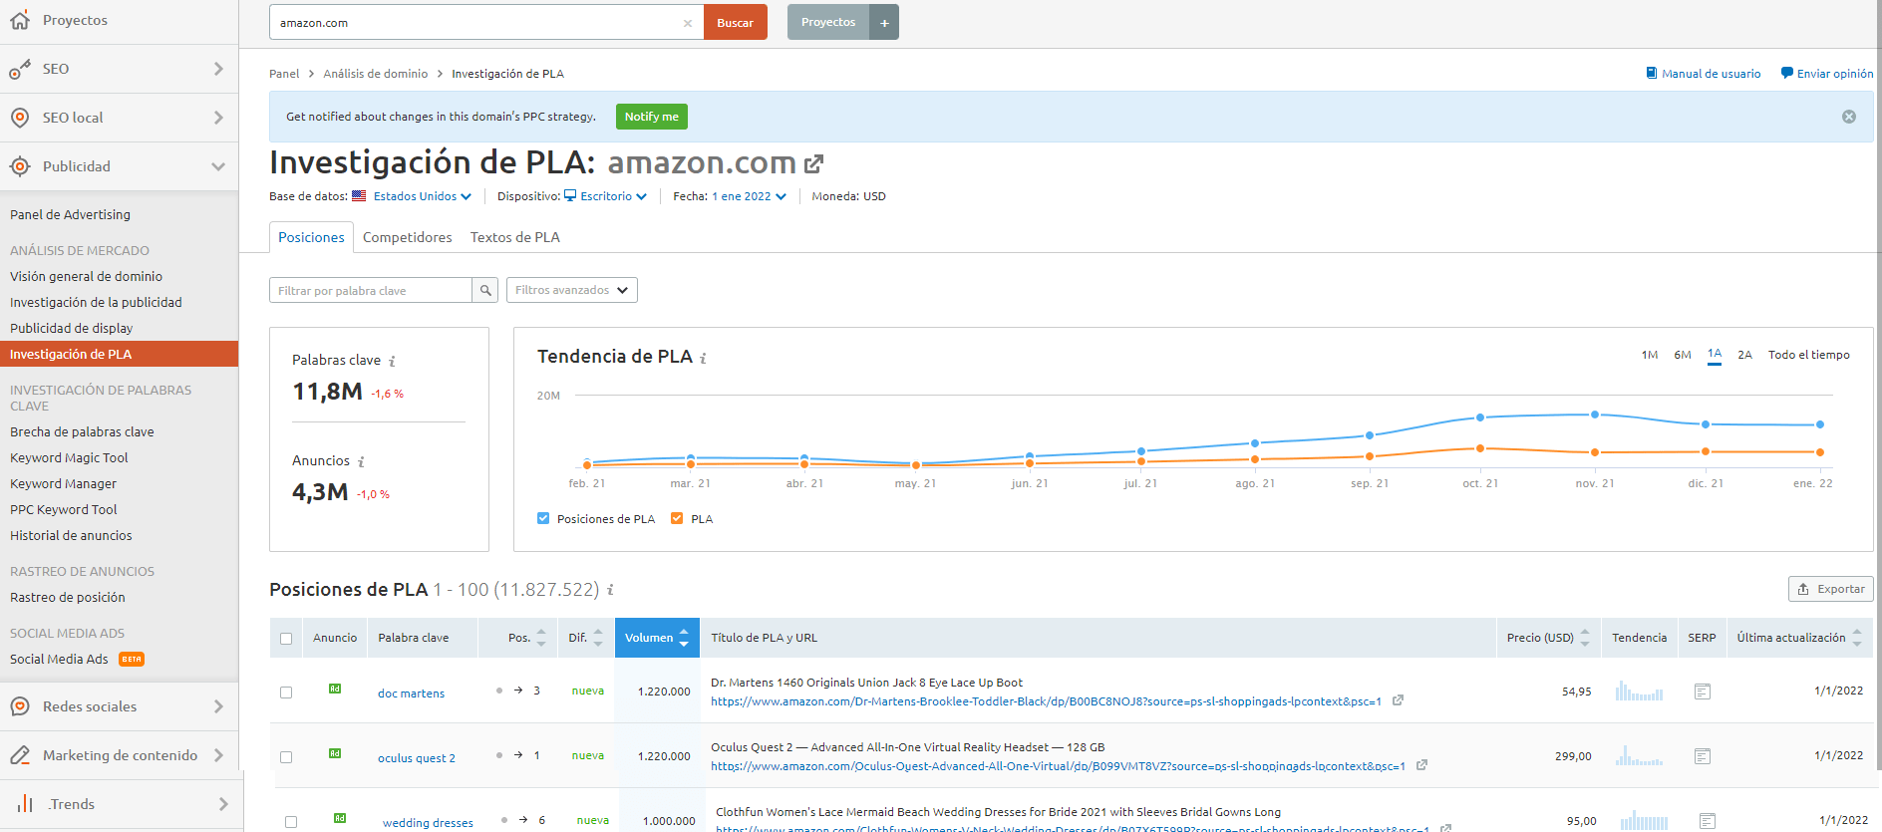Clear the amazon.com search field
This screenshot has height=832, width=1882.
click(x=688, y=23)
